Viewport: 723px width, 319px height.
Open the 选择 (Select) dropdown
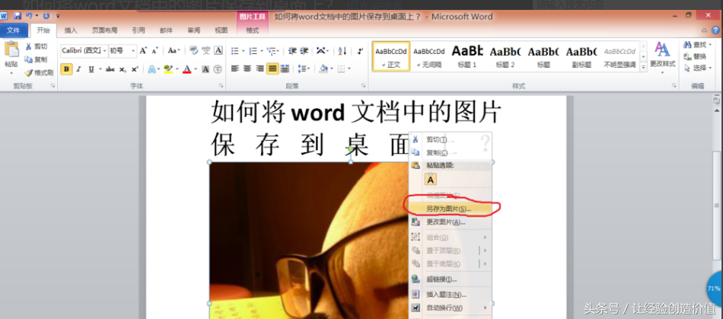tap(709, 69)
